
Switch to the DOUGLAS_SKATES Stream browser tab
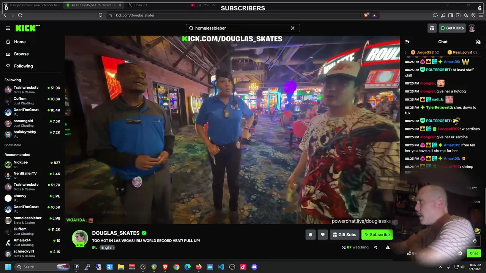click(x=93, y=5)
